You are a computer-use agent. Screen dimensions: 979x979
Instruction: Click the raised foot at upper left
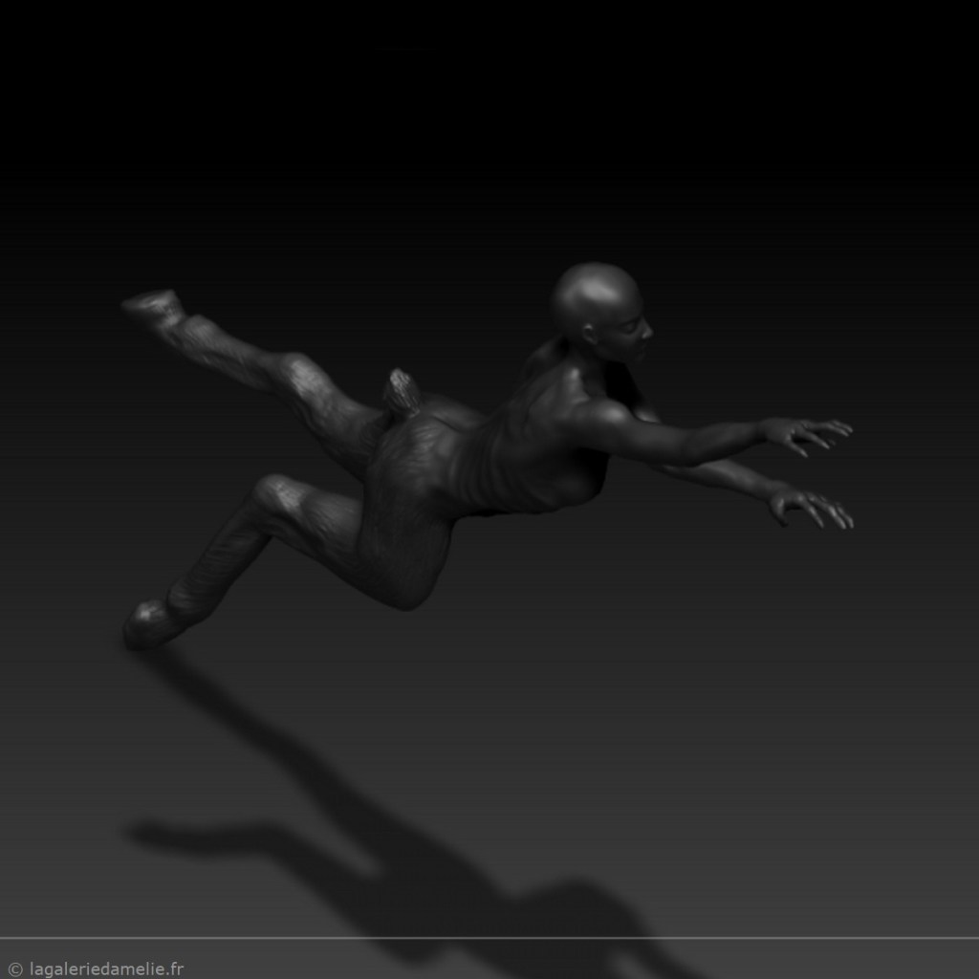pyautogui.click(x=153, y=308)
